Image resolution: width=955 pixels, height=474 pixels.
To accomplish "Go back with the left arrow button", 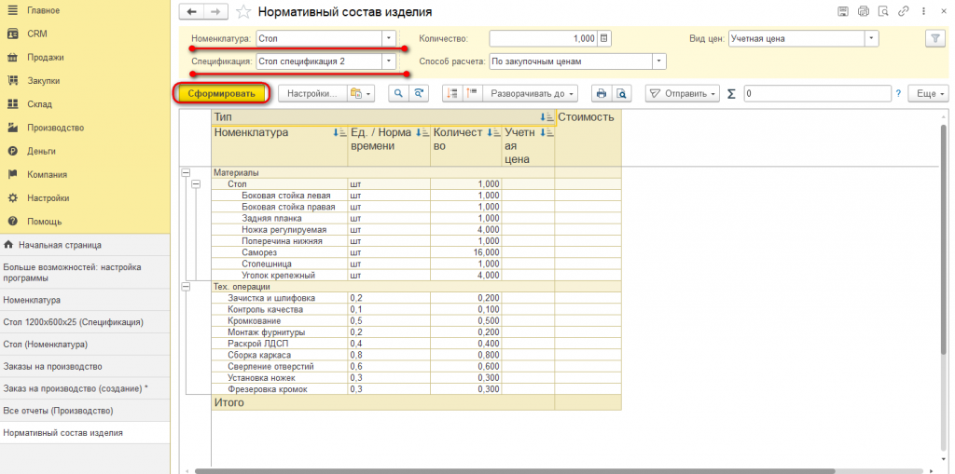I will click(192, 11).
